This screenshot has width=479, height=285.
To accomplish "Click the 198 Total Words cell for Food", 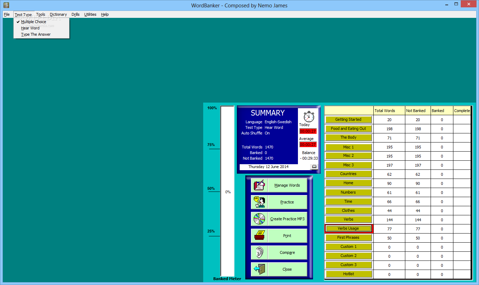I will point(389,129).
